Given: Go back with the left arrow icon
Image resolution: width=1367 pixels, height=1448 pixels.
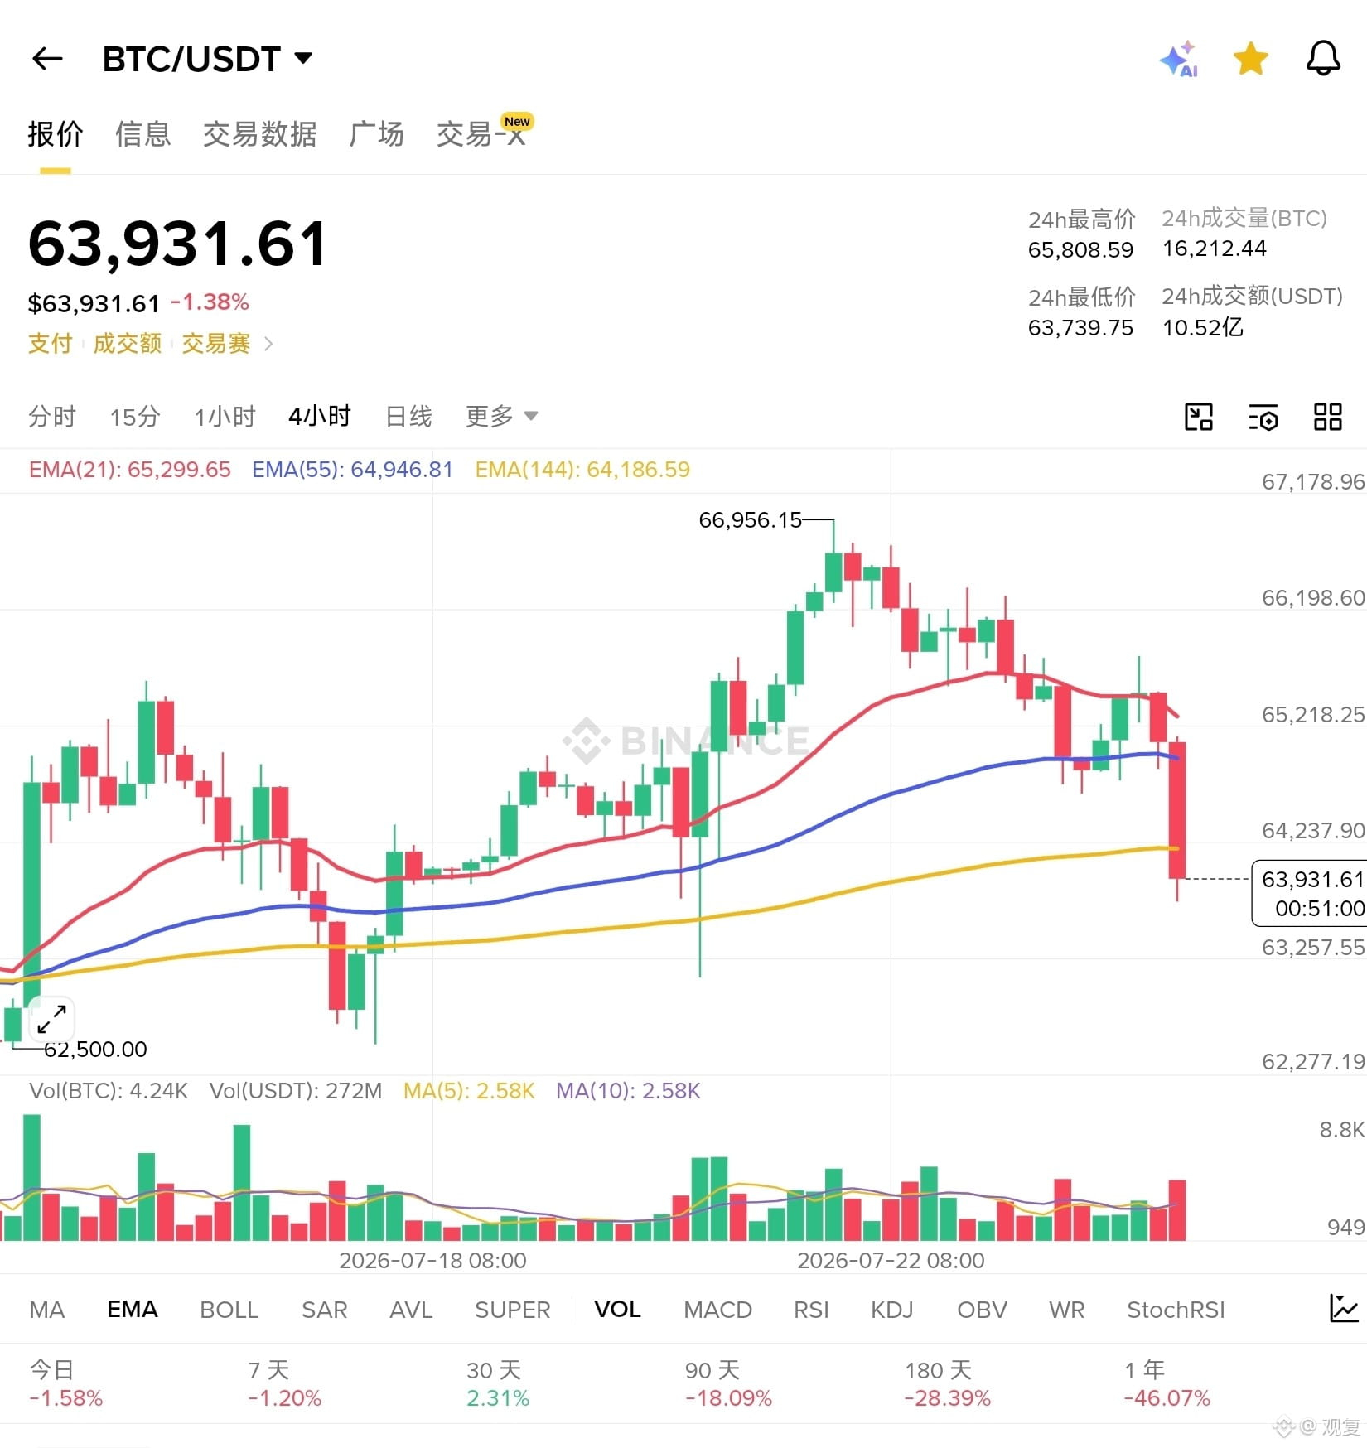Looking at the screenshot, I should 47,59.
